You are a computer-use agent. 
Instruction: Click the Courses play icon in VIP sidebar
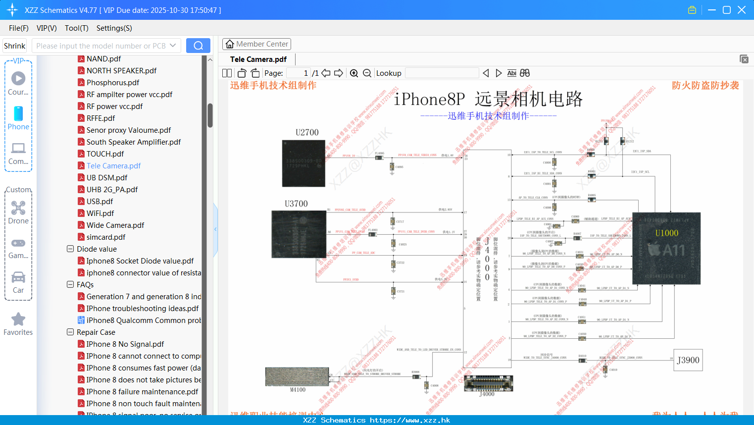coord(18,78)
